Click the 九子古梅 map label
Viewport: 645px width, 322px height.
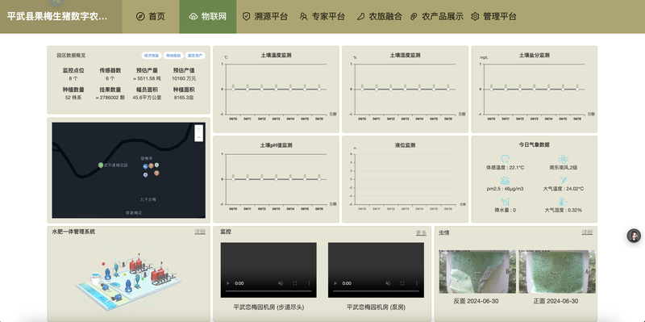[148, 199]
